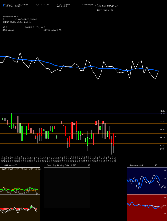The width and height of the screenshot is (167, 221).
Task: Open the blue Stochastics chart panel
Action: (147, 181)
